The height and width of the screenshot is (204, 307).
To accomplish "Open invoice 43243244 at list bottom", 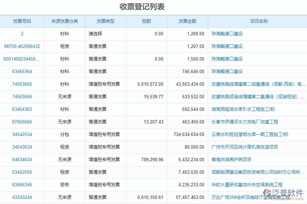I will click(22, 197).
